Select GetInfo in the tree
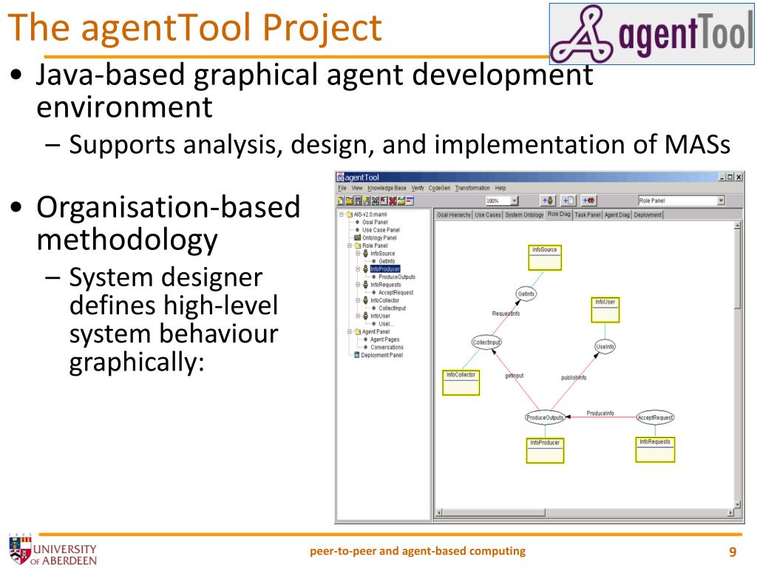This screenshot has height=568, width=757. coord(387,261)
